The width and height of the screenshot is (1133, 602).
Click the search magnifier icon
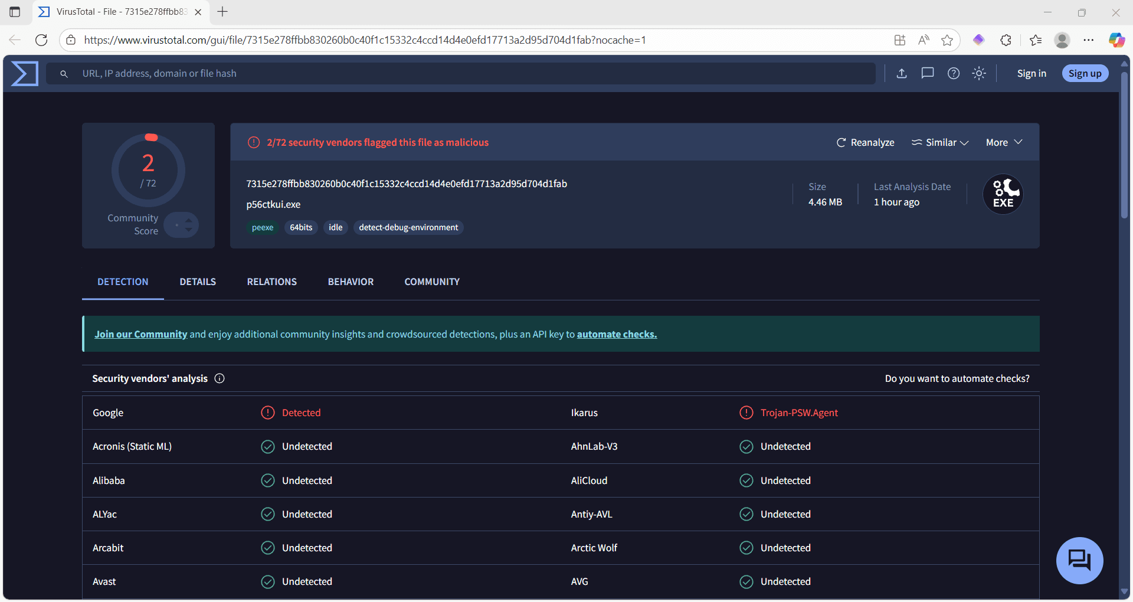click(64, 74)
